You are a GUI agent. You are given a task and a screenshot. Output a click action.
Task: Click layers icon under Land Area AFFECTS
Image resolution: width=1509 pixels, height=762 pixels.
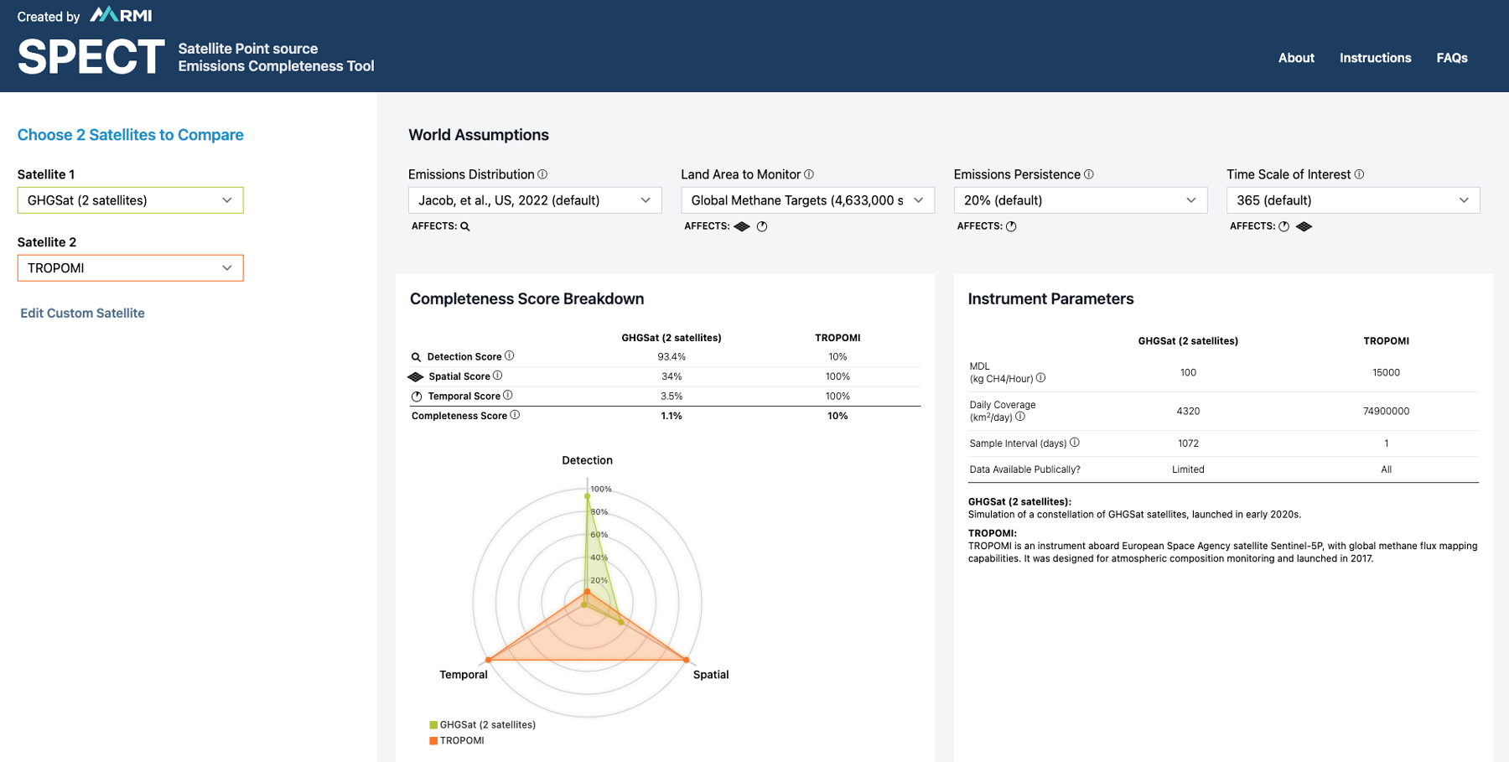tap(742, 226)
